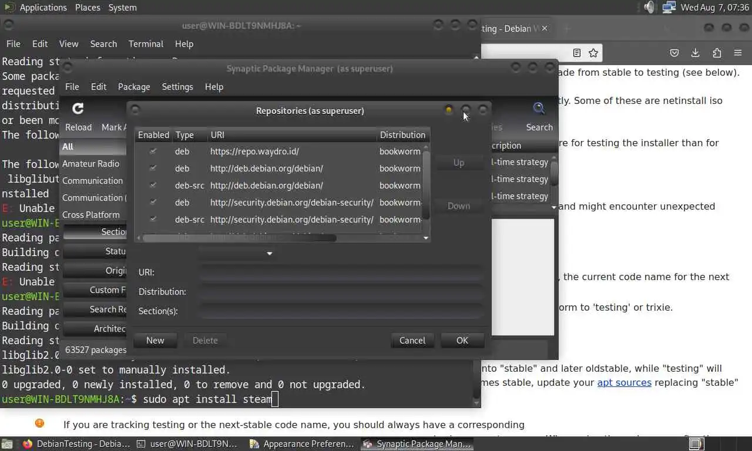
Task: Click the repository list vertical scrollbar
Action: click(427, 185)
